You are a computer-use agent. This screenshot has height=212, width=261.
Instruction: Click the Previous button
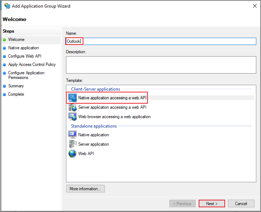pyautogui.click(x=182, y=204)
